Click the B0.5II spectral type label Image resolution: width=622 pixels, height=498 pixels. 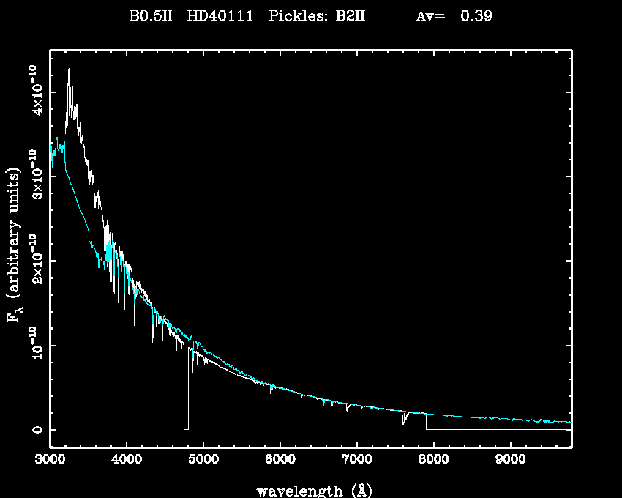[151, 17]
